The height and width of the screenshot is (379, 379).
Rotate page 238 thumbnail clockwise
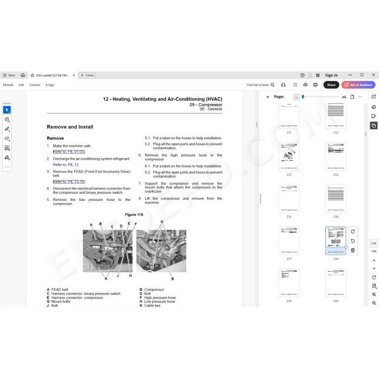[352, 232]
